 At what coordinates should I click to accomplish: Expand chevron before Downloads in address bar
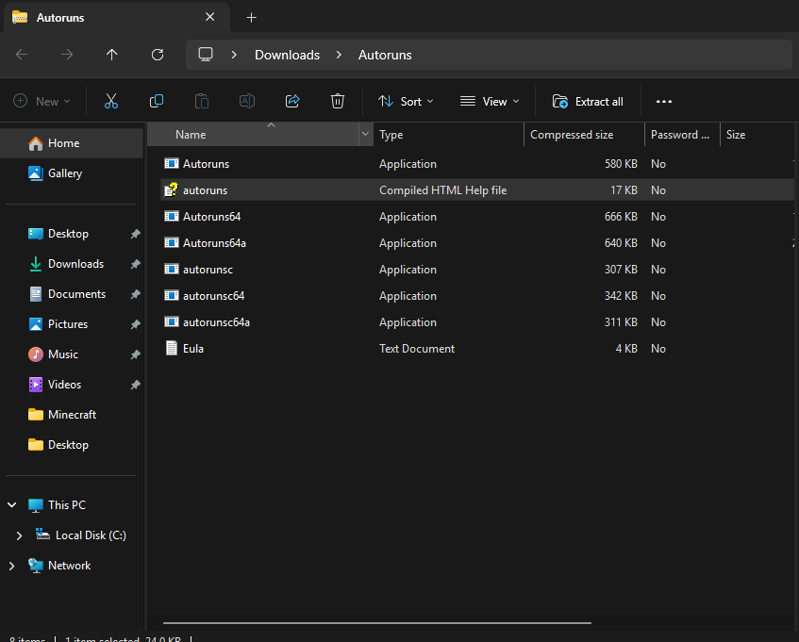click(x=234, y=55)
